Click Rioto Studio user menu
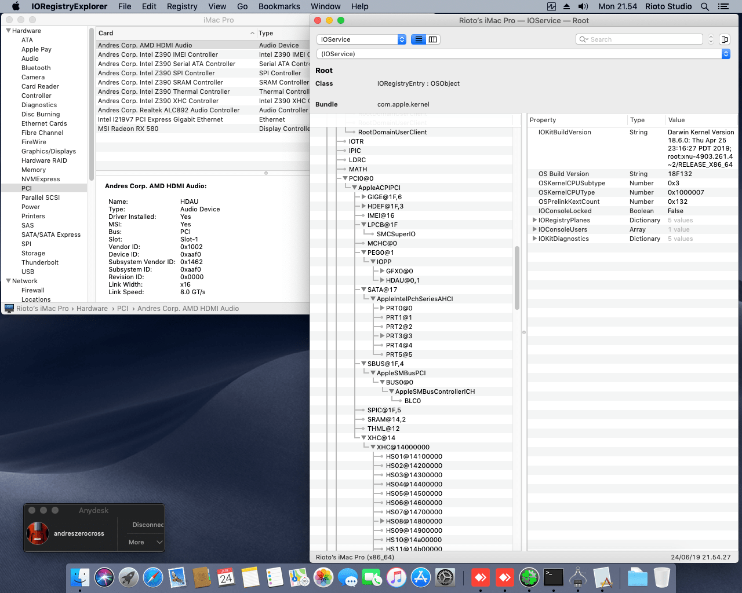 [x=668, y=6]
